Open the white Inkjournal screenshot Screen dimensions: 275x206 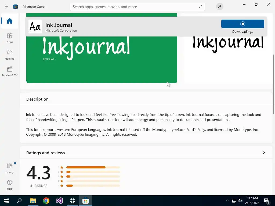(228, 60)
